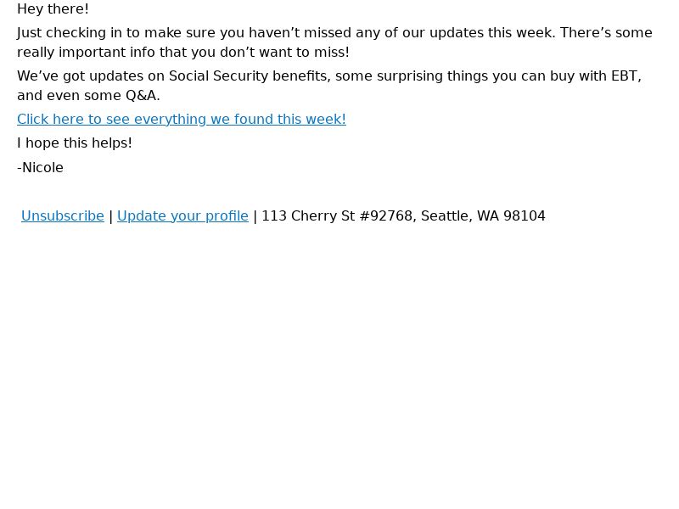Click the separator before the street address
This screenshot has height=509, width=679.
[x=255, y=216]
